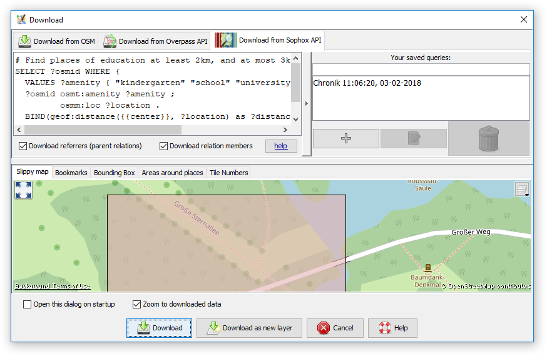Click Download as new layer button
Viewport: 547px width, 356px height.
tap(249, 328)
